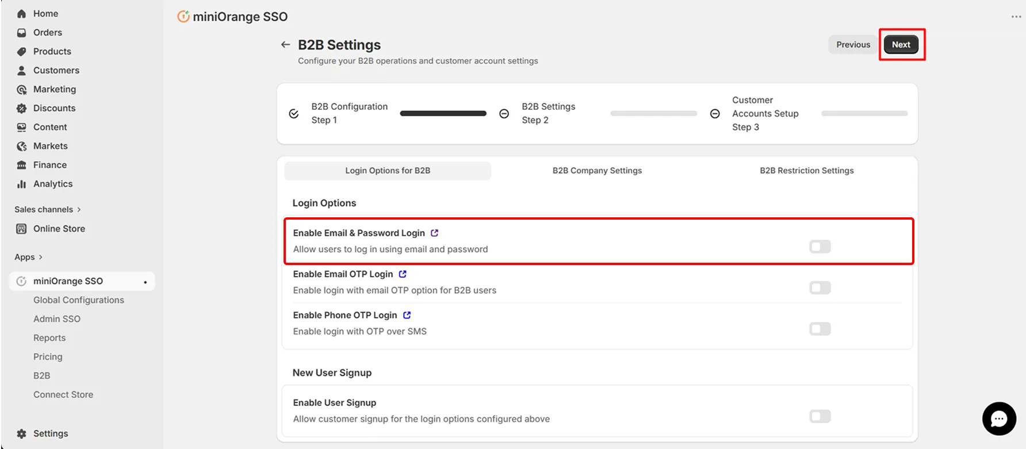Click the B2B Configuration Step 1 check icon
The width and height of the screenshot is (1026, 449).
(294, 114)
